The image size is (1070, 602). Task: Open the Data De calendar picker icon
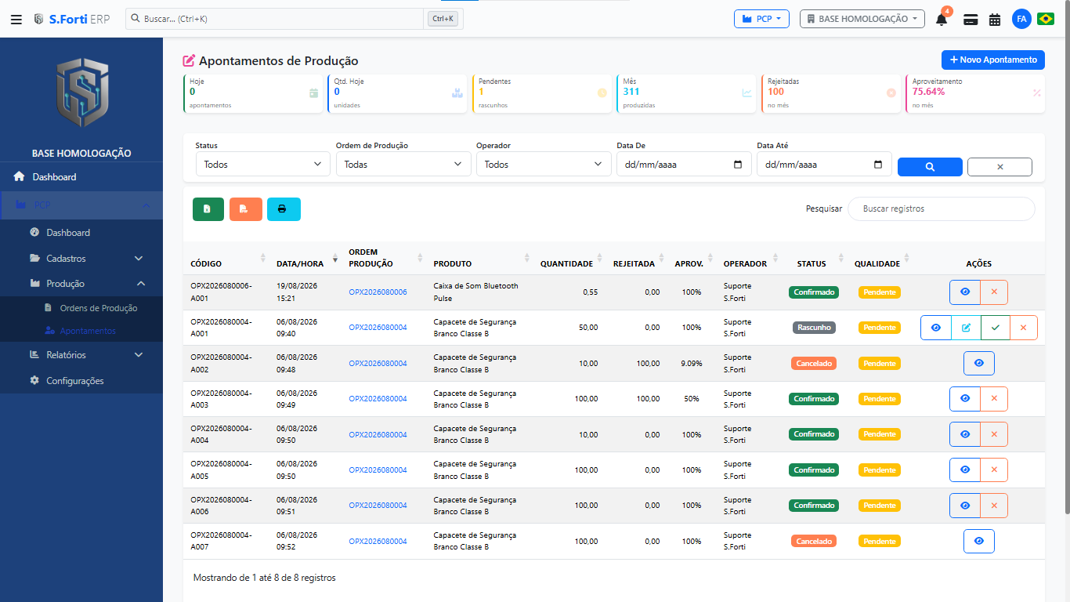[x=738, y=165]
